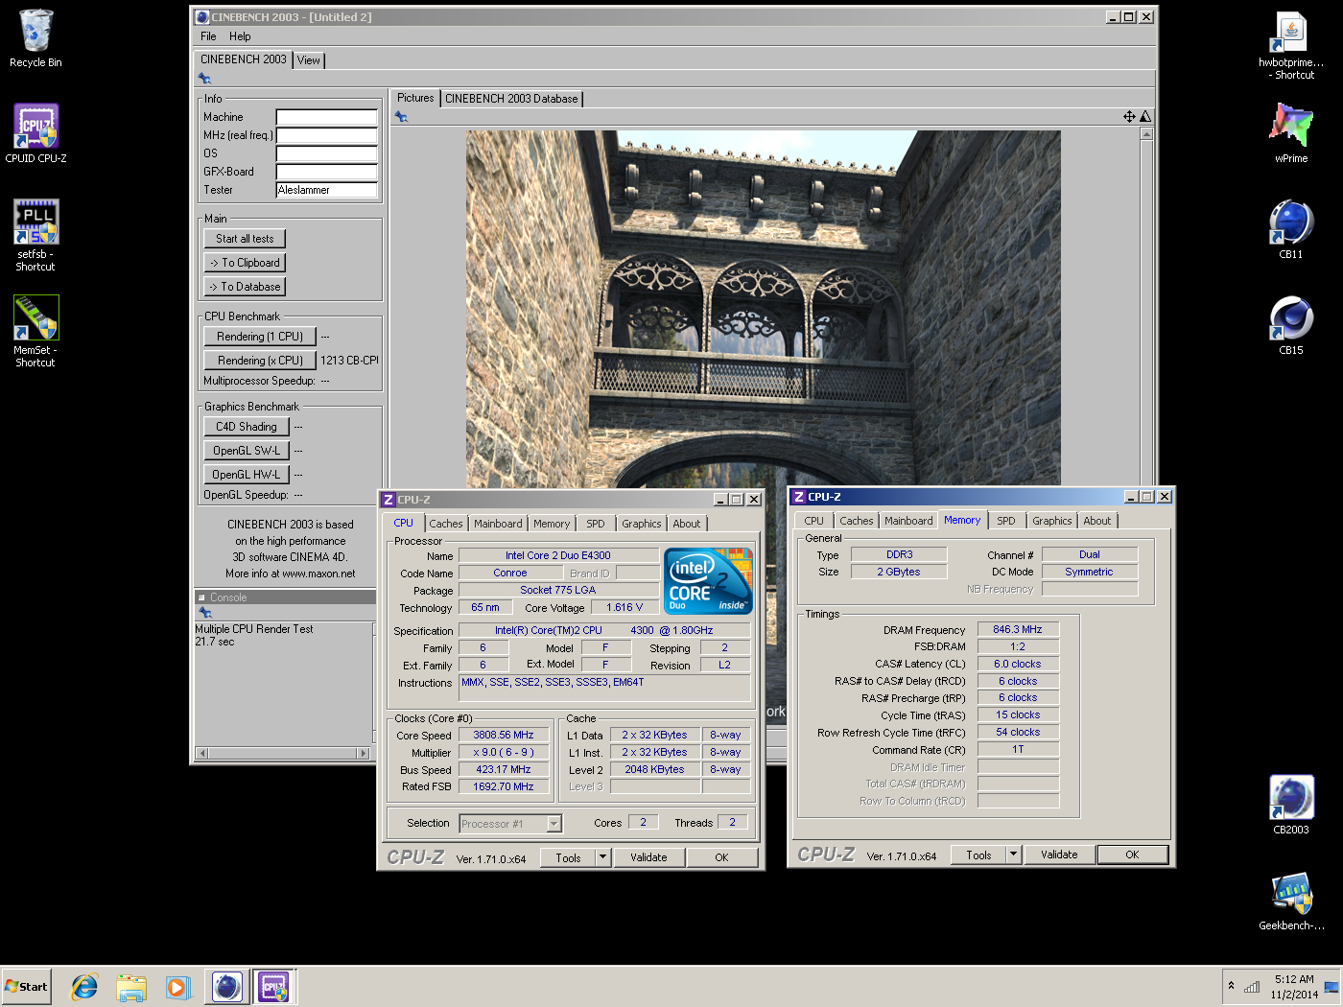Open Windows Media Player taskbar icon
Viewport: 1343px width, 1007px height.
(177, 986)
